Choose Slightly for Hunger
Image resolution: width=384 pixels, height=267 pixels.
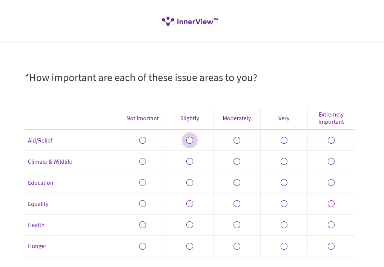[x=190, y=246]
